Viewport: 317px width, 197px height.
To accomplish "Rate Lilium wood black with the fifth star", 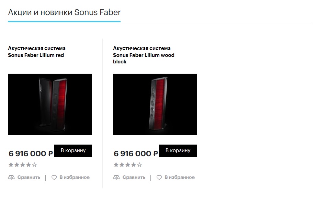I will [139, 165].
